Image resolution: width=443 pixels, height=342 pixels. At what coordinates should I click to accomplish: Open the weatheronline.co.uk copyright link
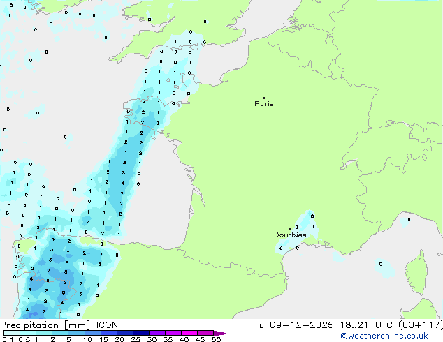click(384, 336)
